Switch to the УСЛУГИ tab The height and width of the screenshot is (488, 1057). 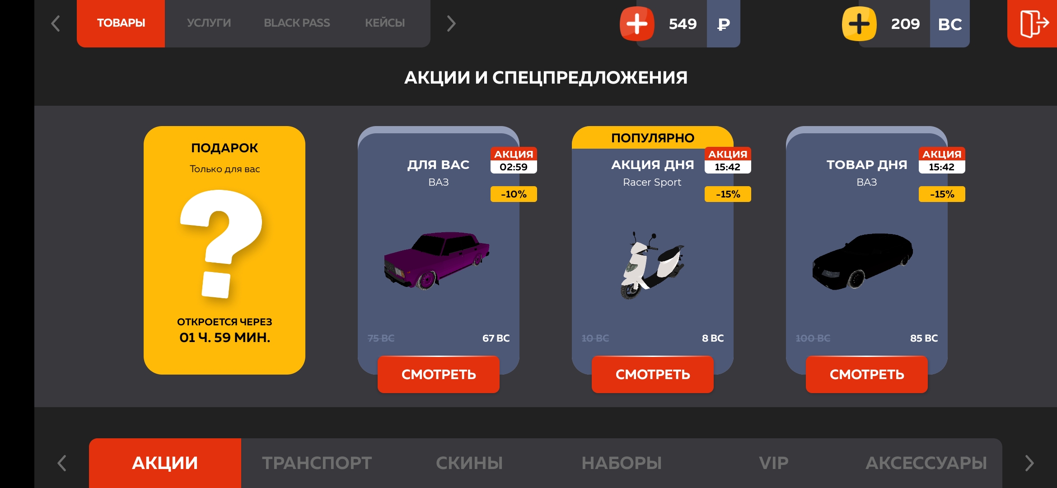click(x=209, y=23)
